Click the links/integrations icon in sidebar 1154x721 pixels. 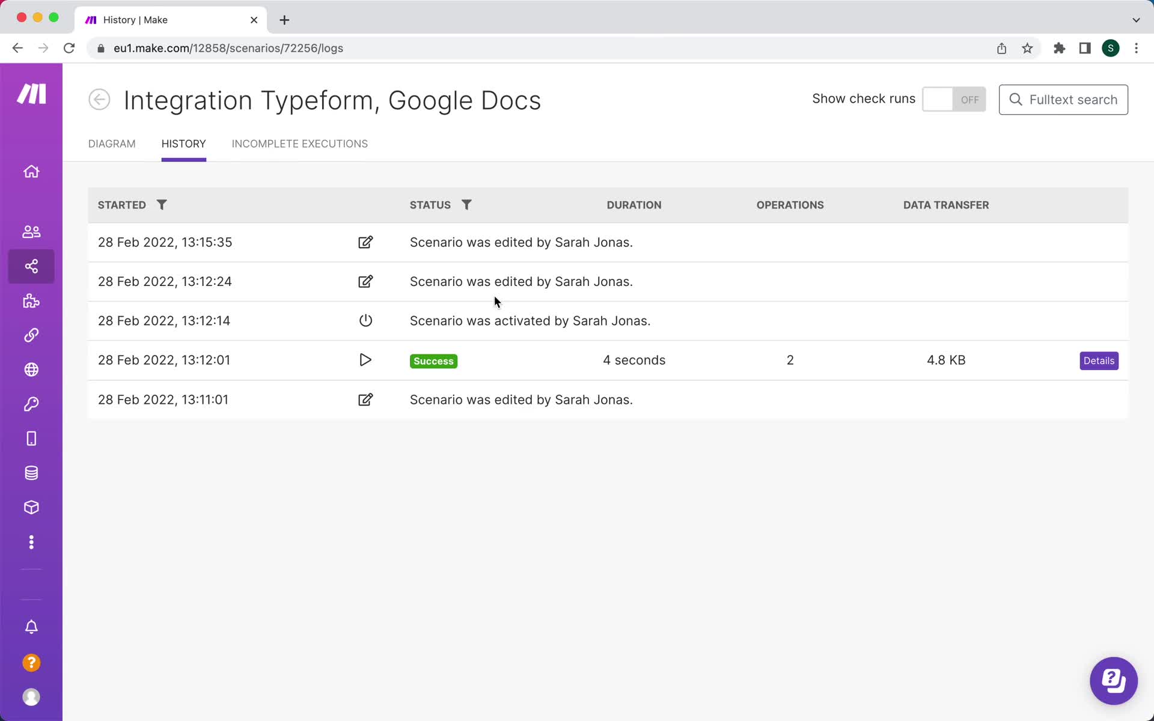click(x=31, y=335)
